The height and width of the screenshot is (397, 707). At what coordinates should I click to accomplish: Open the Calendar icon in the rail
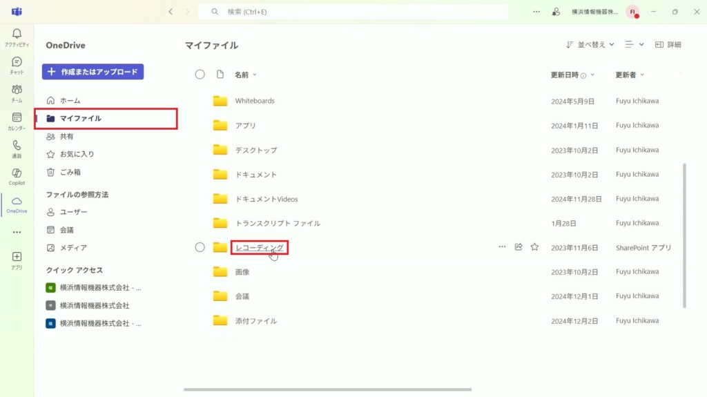click(x=17, y=122)
